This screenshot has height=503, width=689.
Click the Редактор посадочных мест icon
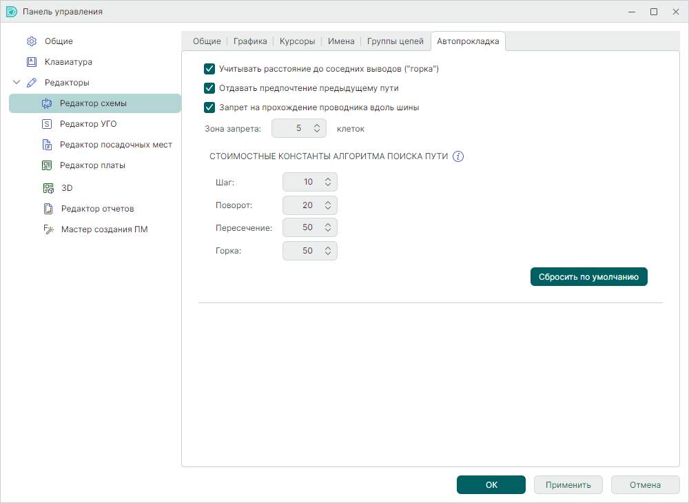point(47,145)
